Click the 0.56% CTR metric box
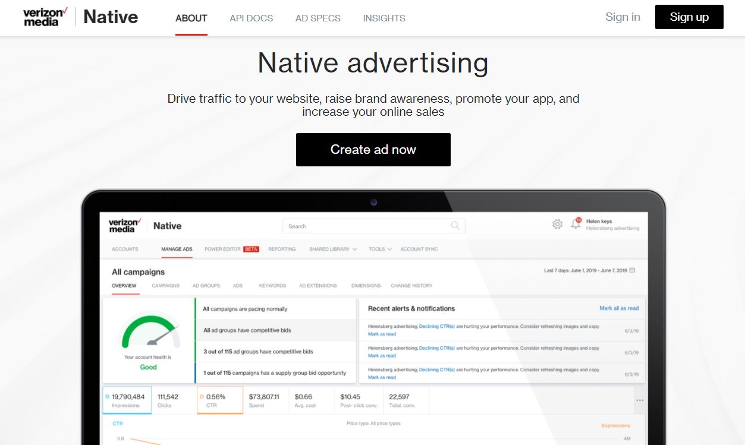 pyautogui.click(x=220, y=400)
